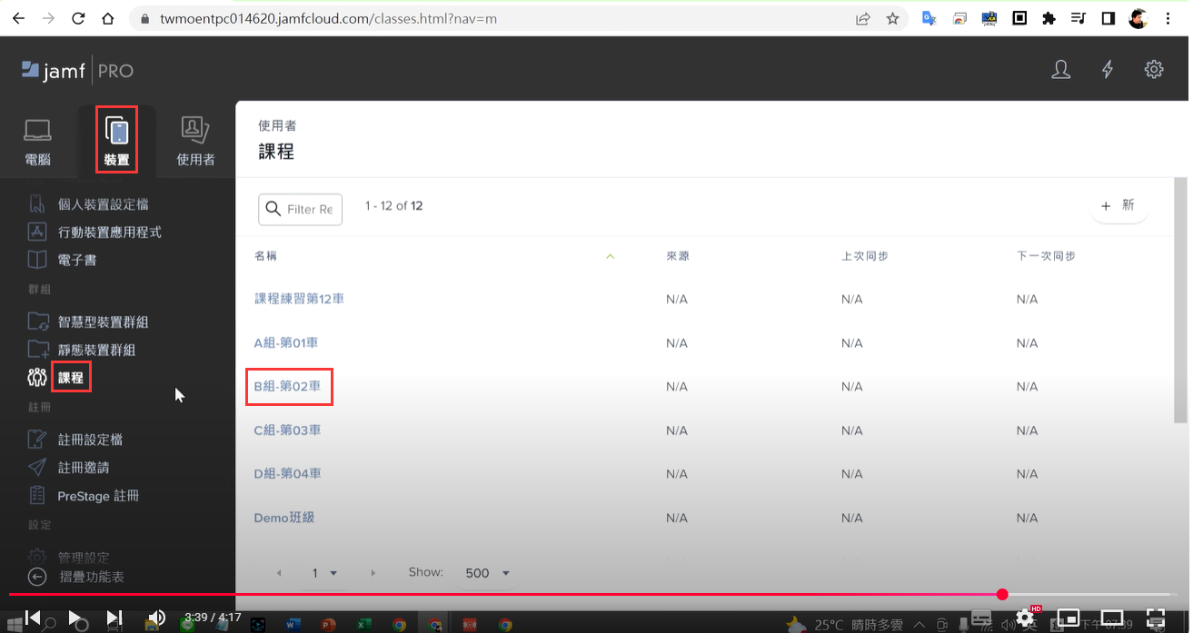Click the 來源 column header
Screen dimensions: 1193x633
[678, 256]
